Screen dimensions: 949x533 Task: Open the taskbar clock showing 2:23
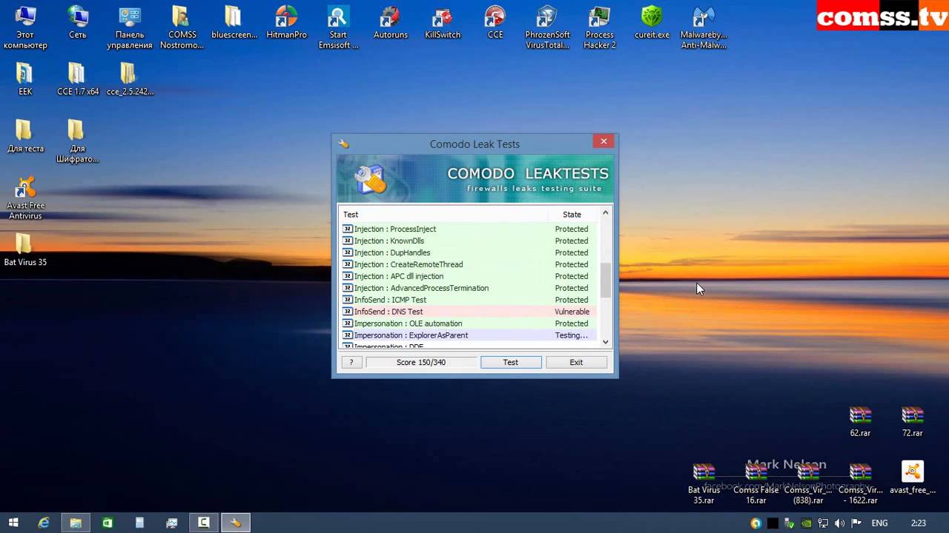(918, 523)
